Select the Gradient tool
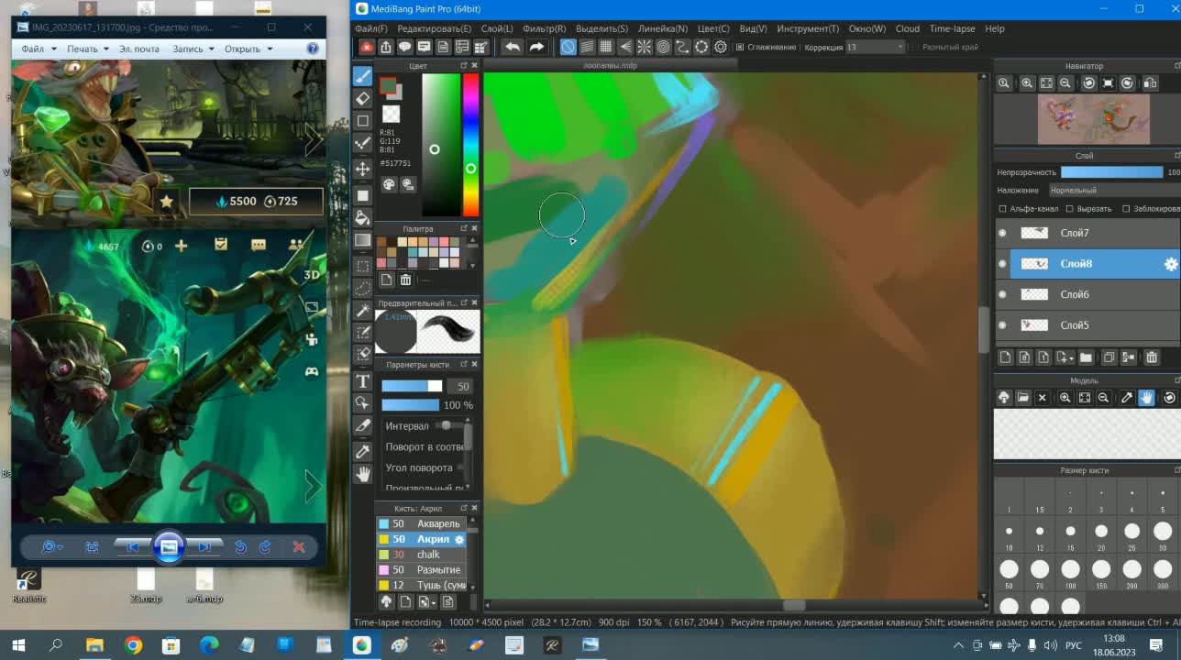This screenshot has width=1181, height=660. coord(363,240)
